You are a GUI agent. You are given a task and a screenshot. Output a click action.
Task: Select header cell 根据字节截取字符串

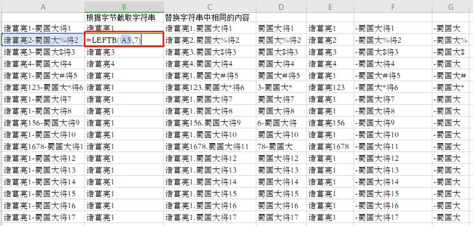pyautogui.click(x=124, y=18)
